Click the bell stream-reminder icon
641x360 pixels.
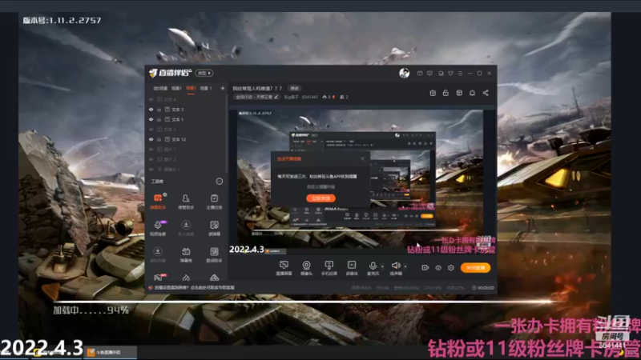[472, 93]
